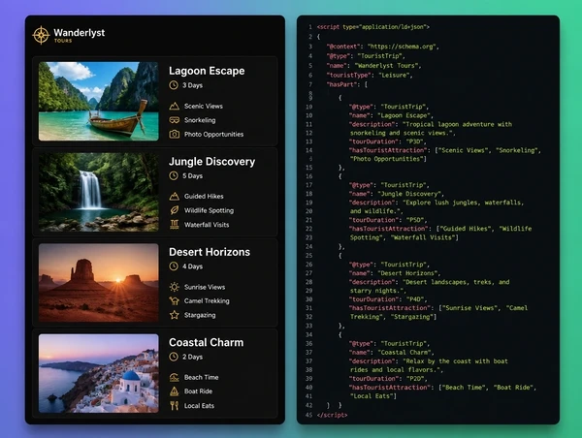Screen dimensions: 582x438
Task: Click the fork and knife icon next to Local Eats
Action: tap(174, 405)
